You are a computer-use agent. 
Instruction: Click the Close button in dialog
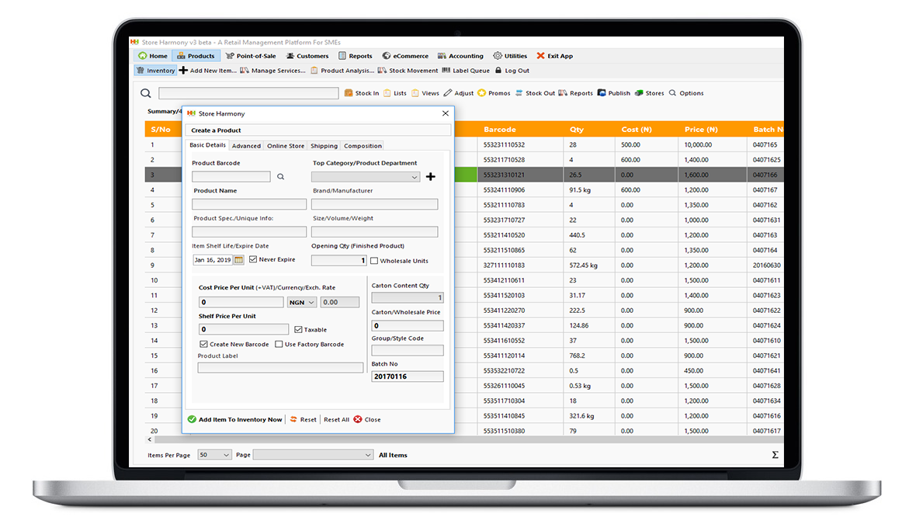click(367, 420)
